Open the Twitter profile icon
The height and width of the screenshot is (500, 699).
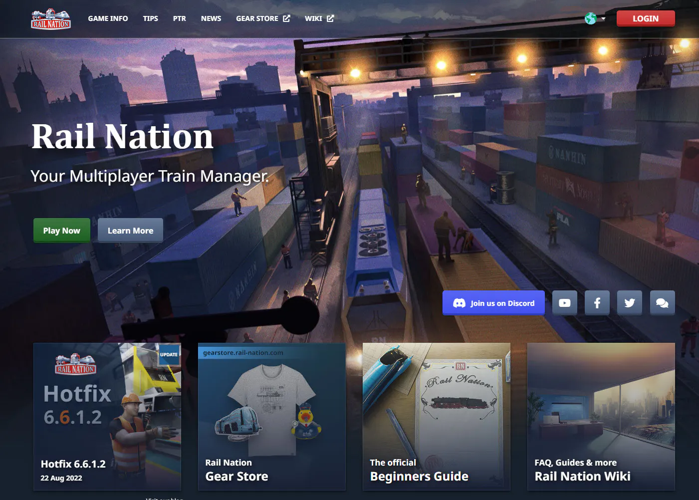pyautogui.click(x=630, y=303)
